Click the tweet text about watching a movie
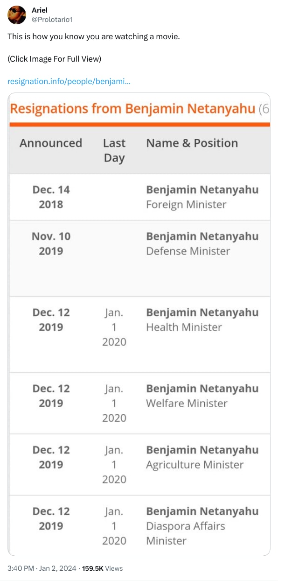Screen dimensions: 285x581 coord(93,36)
